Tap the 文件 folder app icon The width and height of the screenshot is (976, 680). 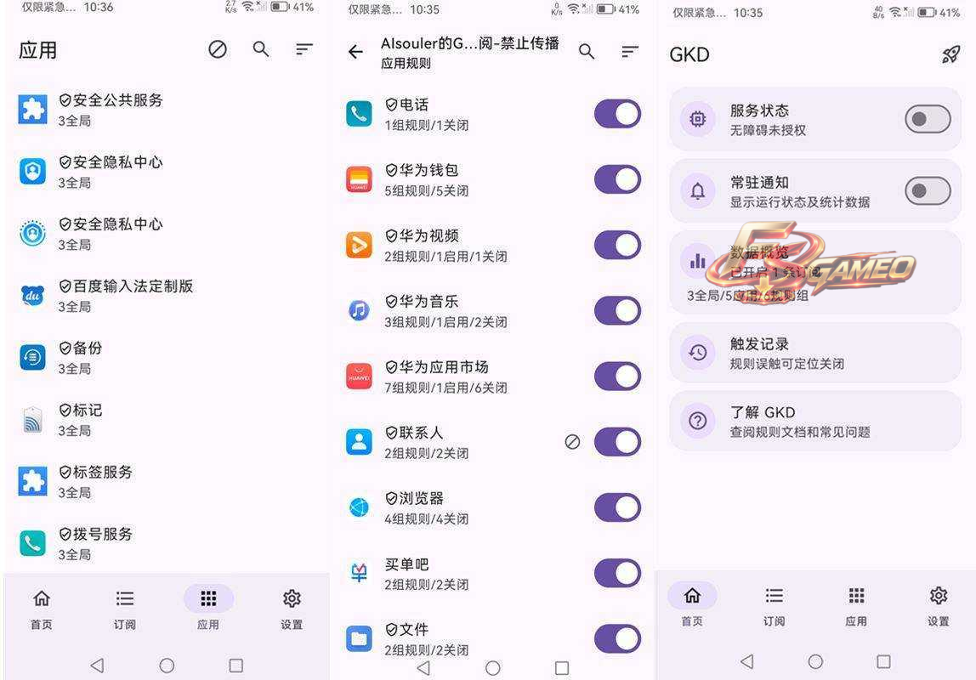[359, 638]
